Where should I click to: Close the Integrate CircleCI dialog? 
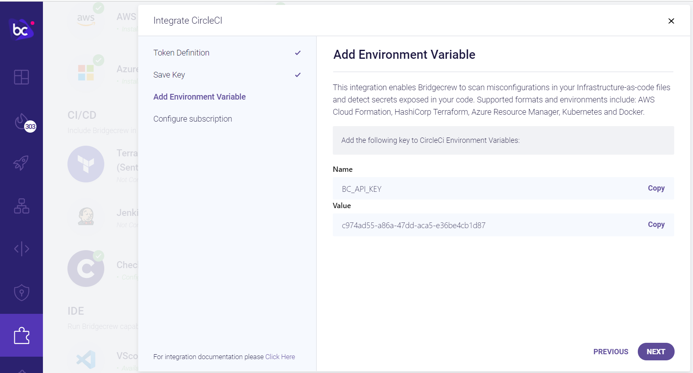671,21
